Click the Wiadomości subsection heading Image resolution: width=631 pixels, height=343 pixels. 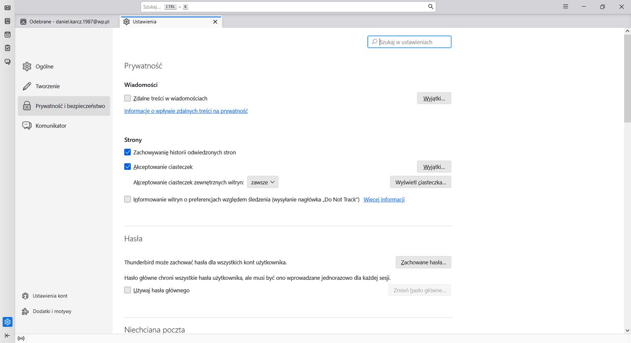[x=141, y=85]
